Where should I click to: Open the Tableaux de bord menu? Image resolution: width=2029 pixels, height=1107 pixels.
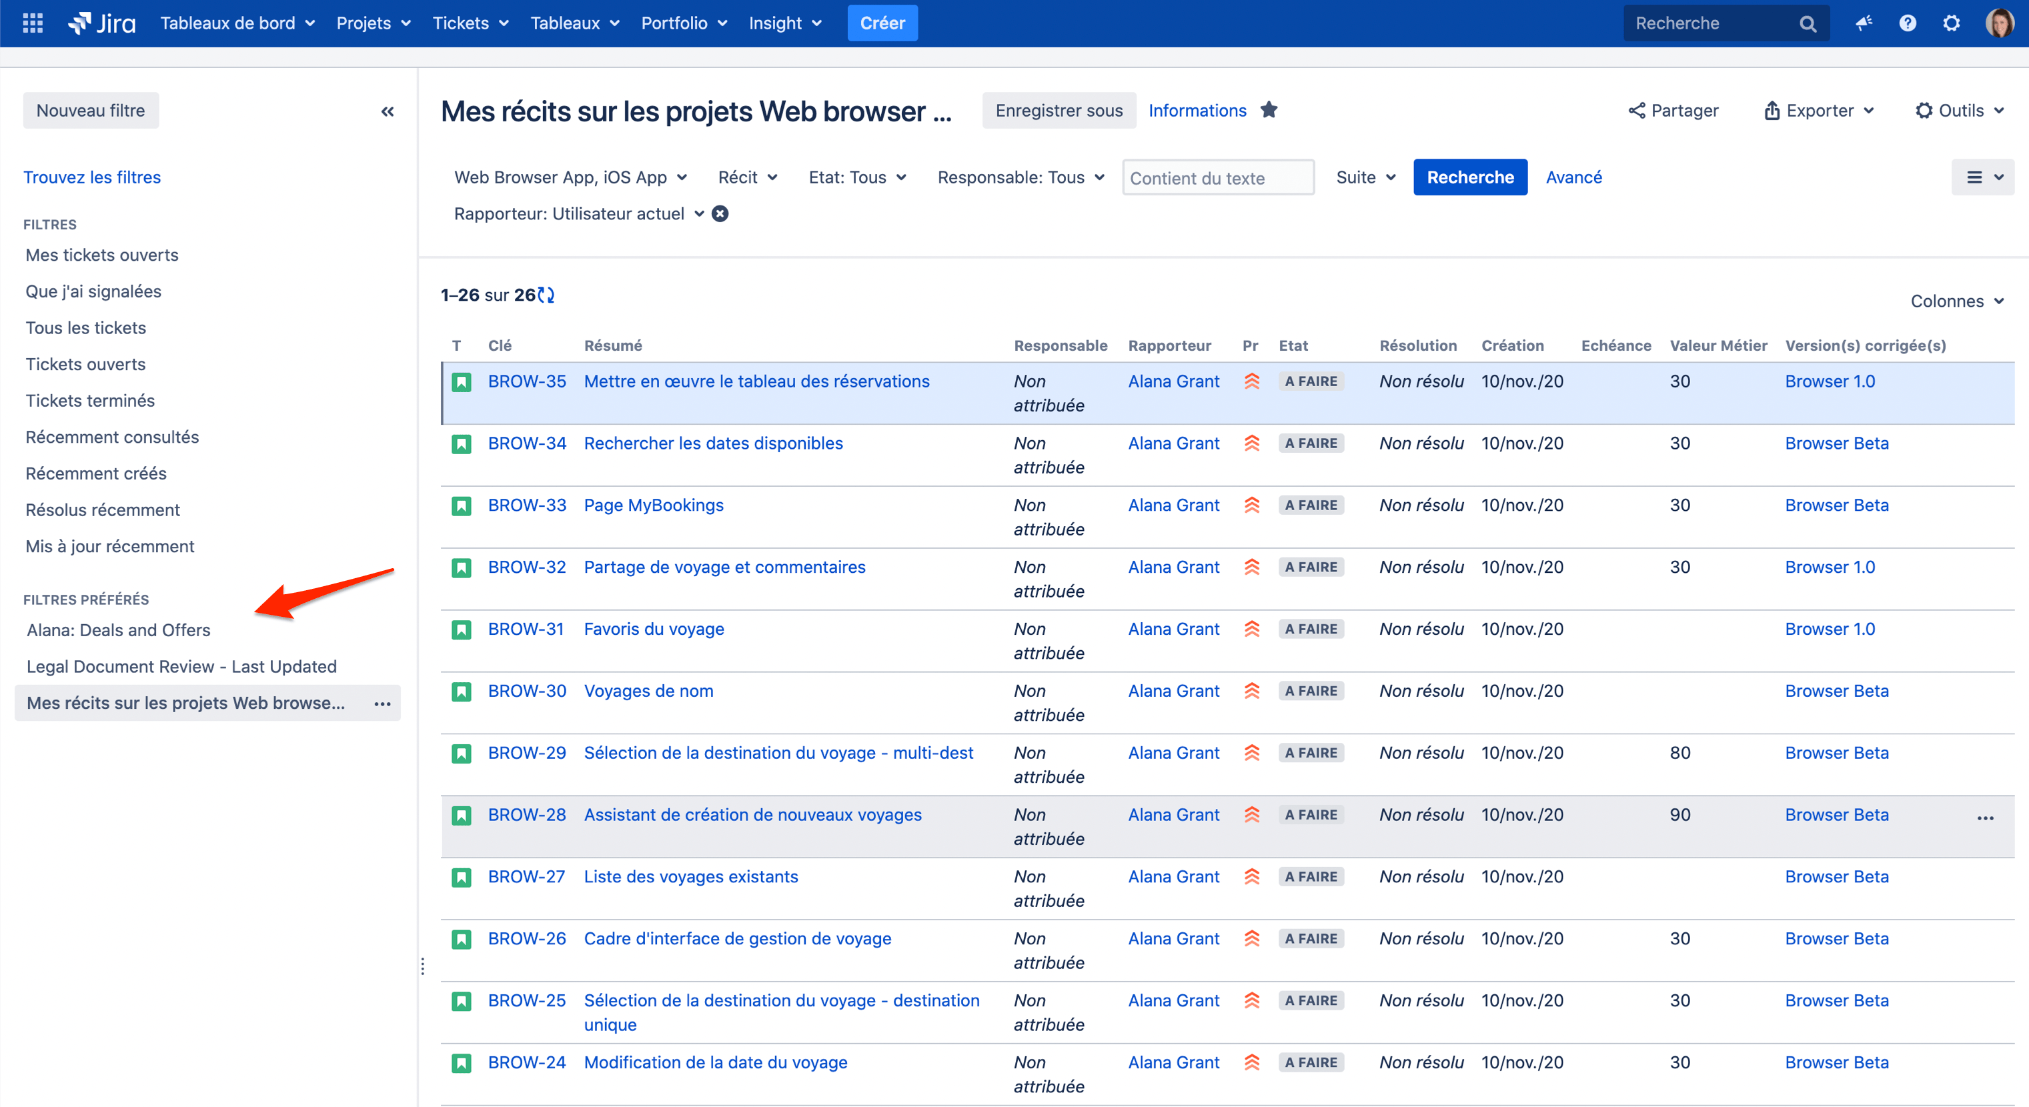tap(237, 23)
